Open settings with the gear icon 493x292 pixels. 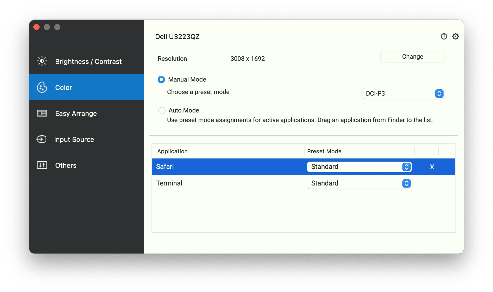coord(455,36)
